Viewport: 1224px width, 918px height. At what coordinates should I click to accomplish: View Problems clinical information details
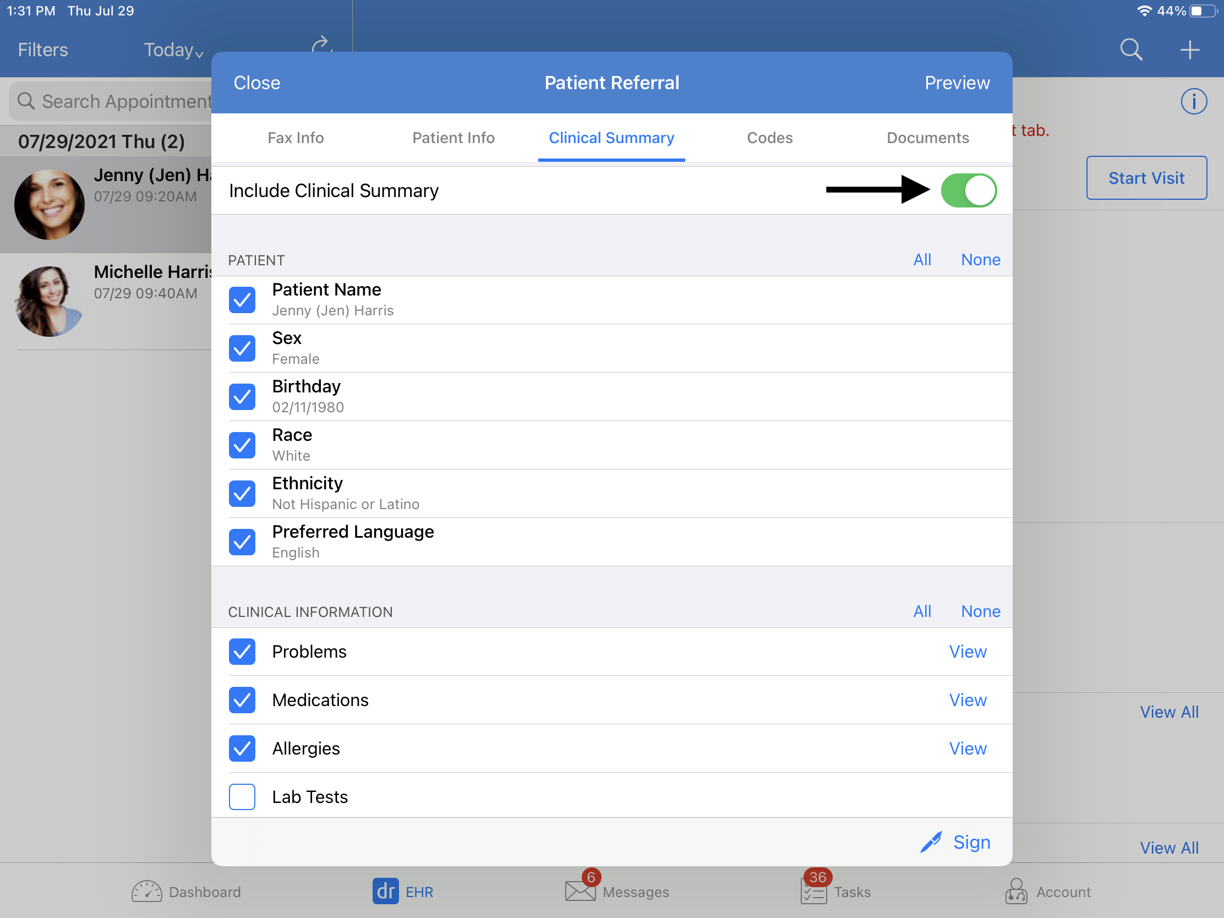pyautogui.click(x=969, y=652)
